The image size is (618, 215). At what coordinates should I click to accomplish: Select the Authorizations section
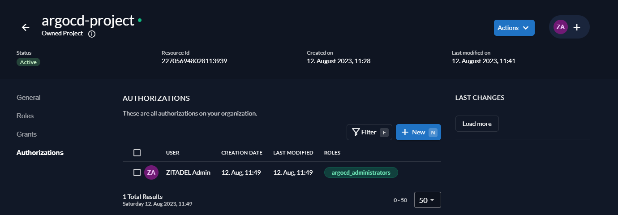40,153
